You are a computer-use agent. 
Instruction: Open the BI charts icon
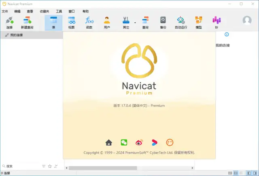click(217, 23)
